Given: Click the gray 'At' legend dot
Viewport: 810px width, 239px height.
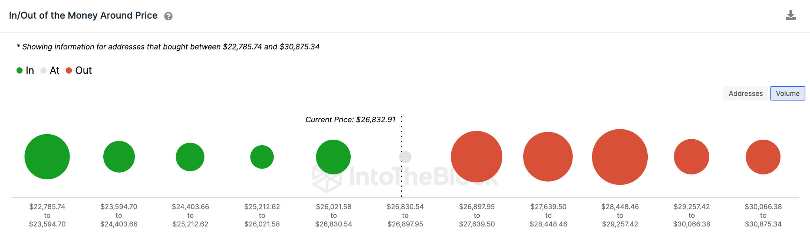Looking at the screenshot, I should pyautogui.click(x=44, y=70).
